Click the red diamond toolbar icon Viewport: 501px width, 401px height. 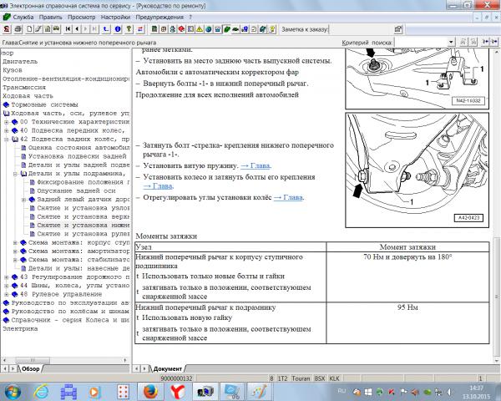tap(181, 29)
